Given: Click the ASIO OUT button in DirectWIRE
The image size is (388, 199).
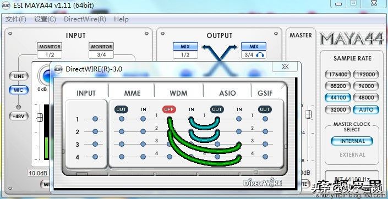Looking at the screenshot, I should [x=217, y=109].
